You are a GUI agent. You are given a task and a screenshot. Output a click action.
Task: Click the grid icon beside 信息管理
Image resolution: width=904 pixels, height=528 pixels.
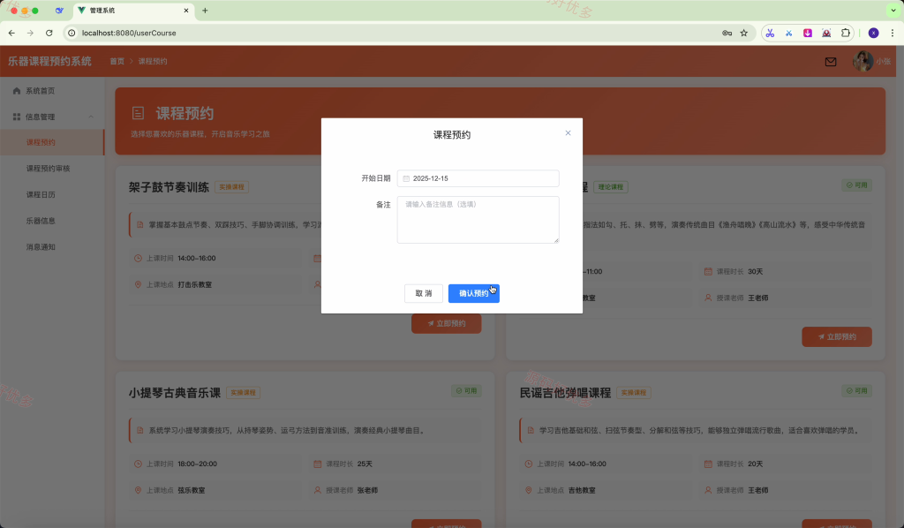click(17, 117)
